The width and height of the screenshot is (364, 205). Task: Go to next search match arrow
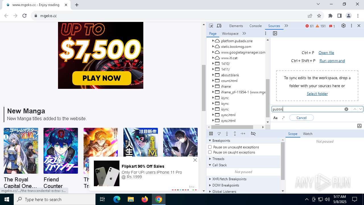361,109
